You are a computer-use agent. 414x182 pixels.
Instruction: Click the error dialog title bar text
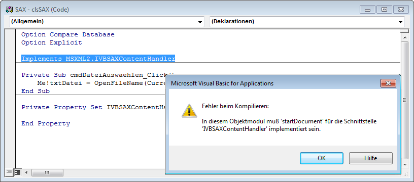(x=222, y=83)
